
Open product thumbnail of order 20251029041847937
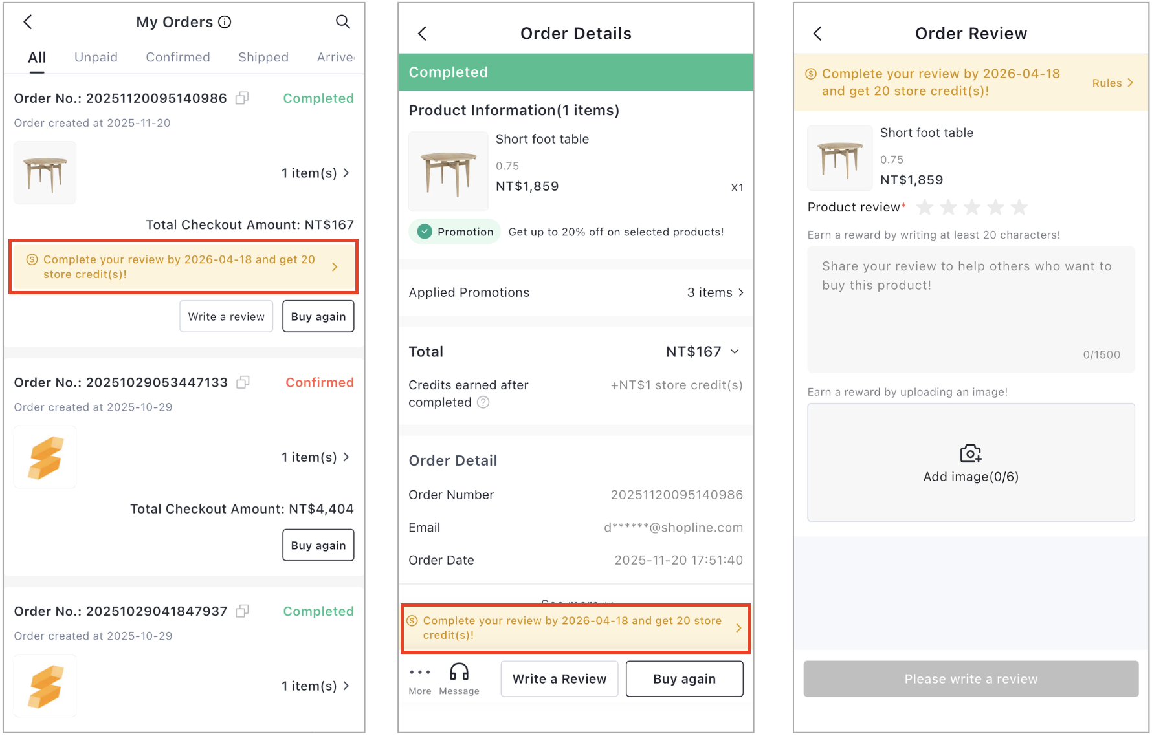pyautogui.click(x=45, y=686)
